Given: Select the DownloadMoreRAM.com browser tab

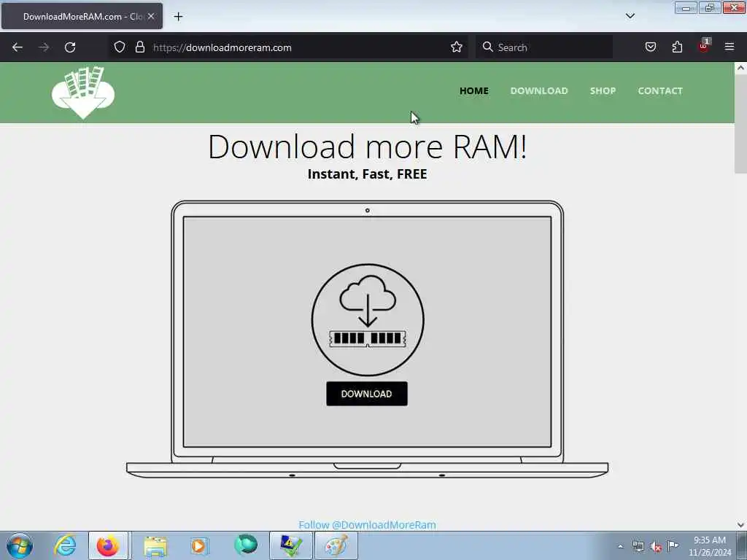Looking at the screenshot, I should coord(82,16).
